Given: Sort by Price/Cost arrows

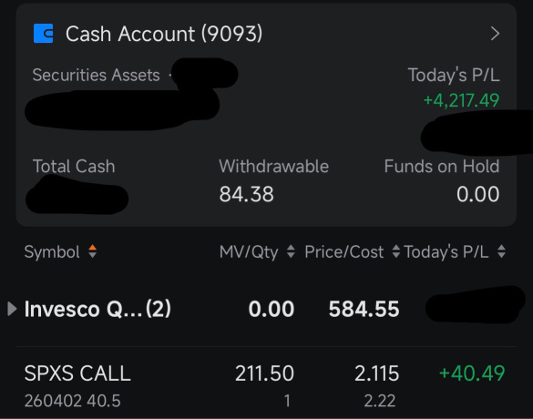Looking at the screenshot, I should click(x=395, y=251).
